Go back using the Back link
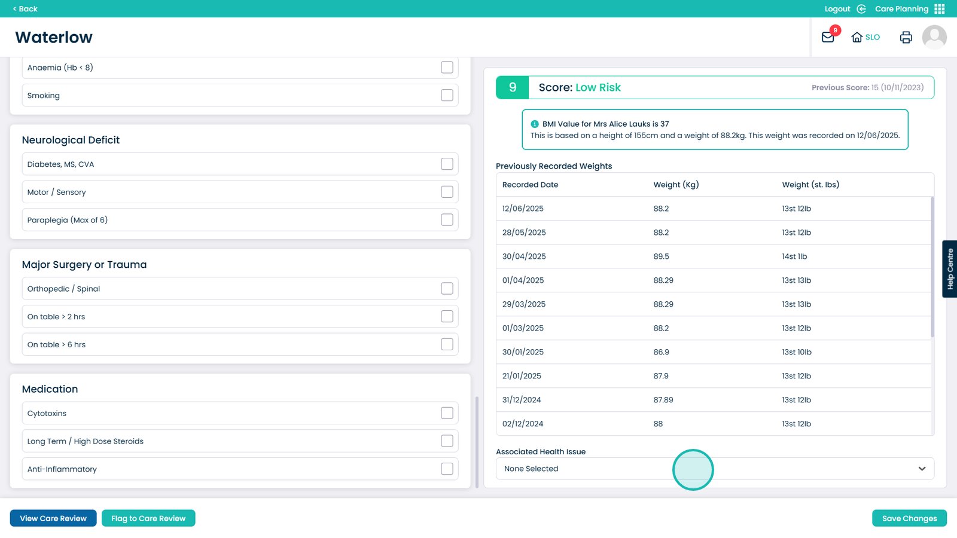Screen dimensions: 957x538 coord(25,9)
